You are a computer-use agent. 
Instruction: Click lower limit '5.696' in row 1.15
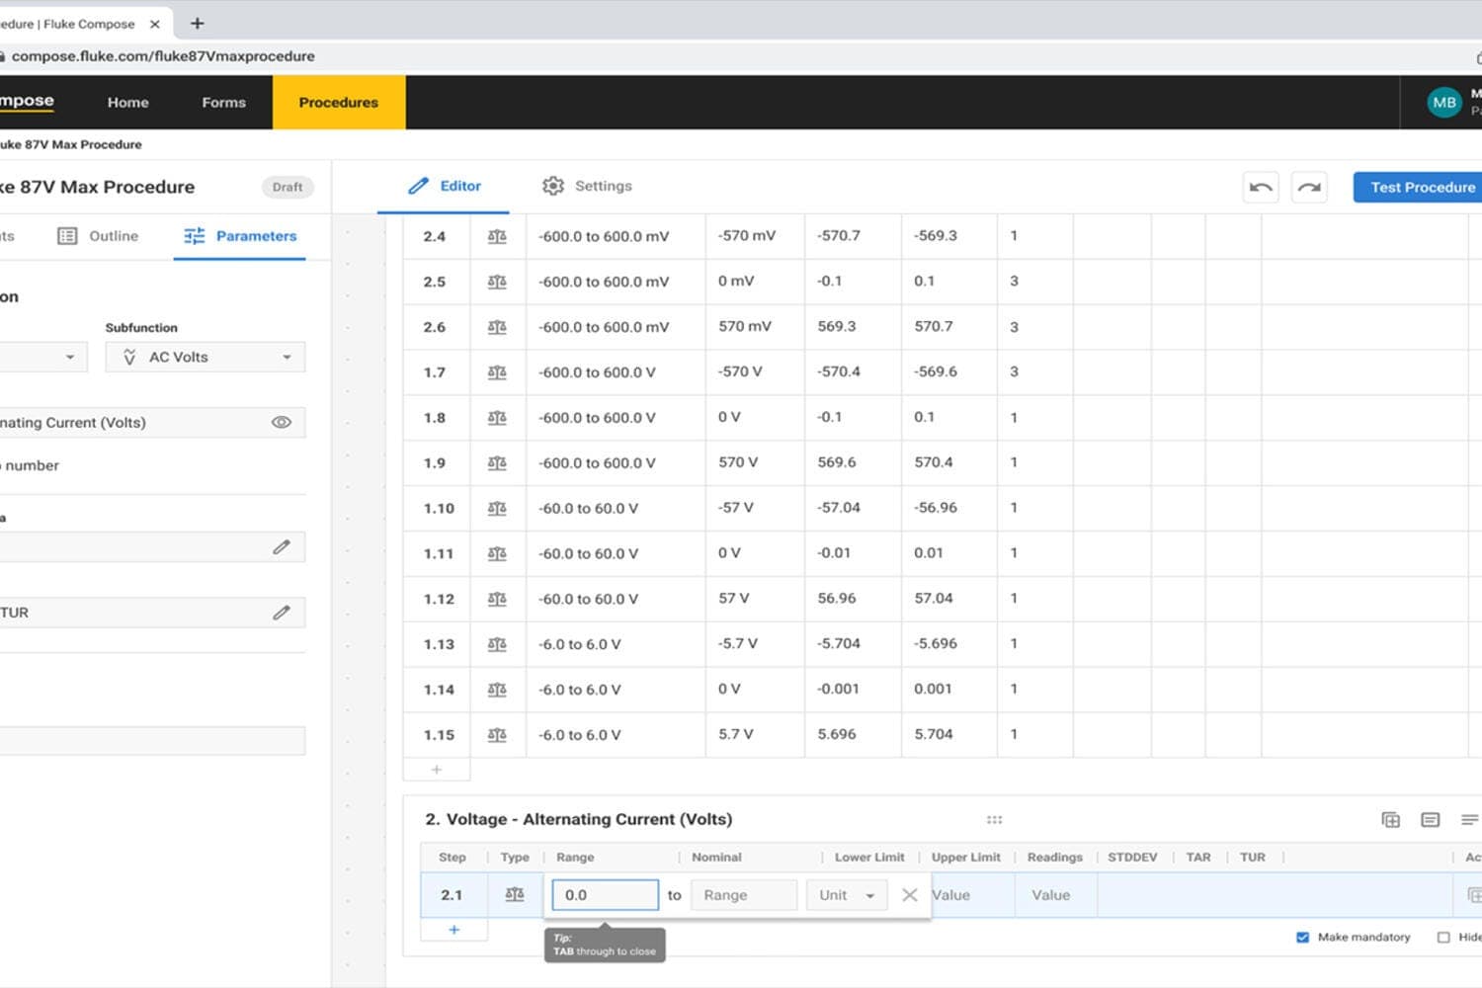[837, 734]
